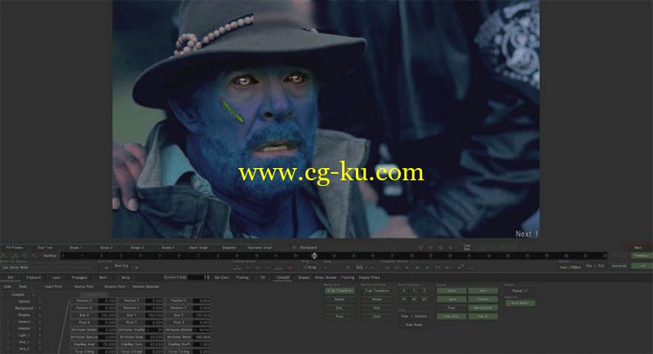653x354 pixels.
Task: Select the Camera item in parameter tree
Action: point(24,321)
